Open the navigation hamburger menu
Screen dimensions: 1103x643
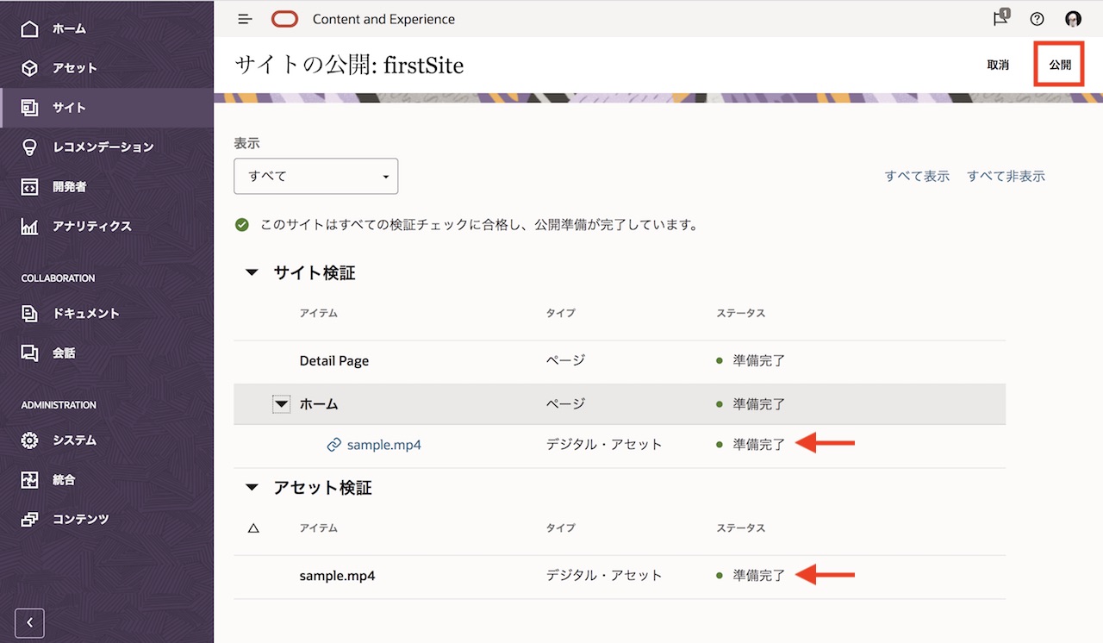coord(244,18)
